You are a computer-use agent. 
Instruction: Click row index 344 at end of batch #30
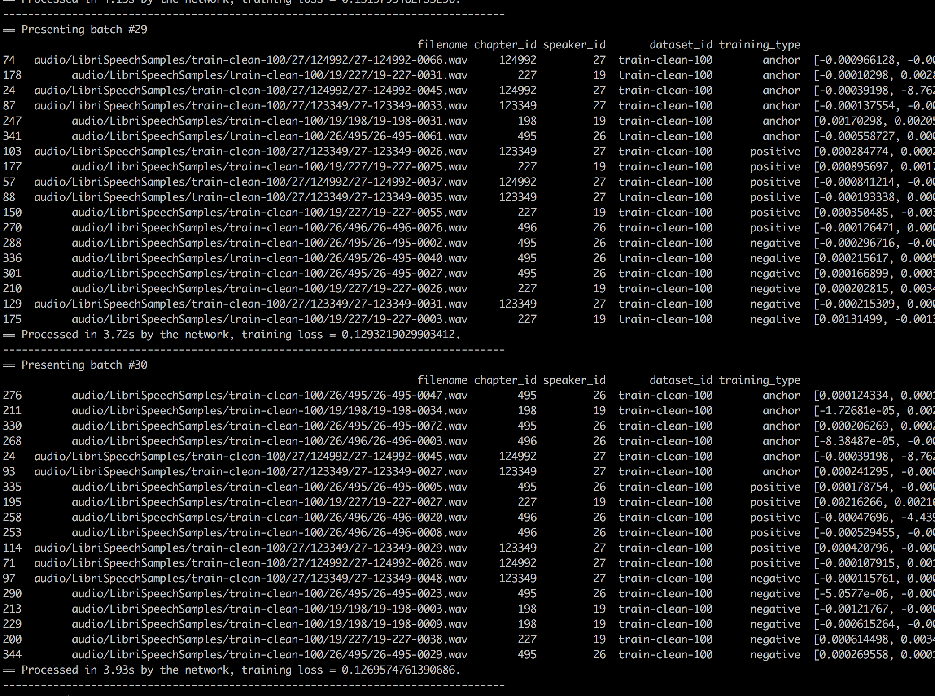click(x=12, y=655)
